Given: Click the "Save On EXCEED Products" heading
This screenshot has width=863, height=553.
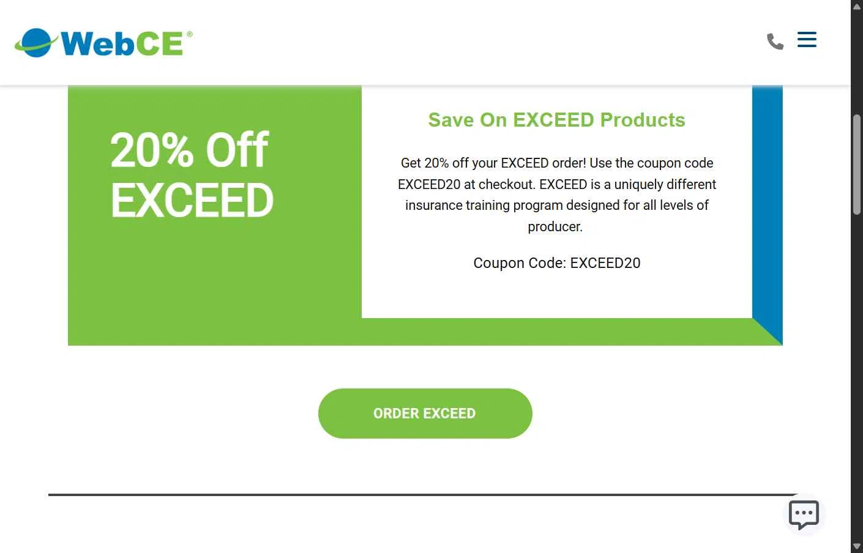Looking at the screenshot, I should pyautogui.click(x=556, y=120).
